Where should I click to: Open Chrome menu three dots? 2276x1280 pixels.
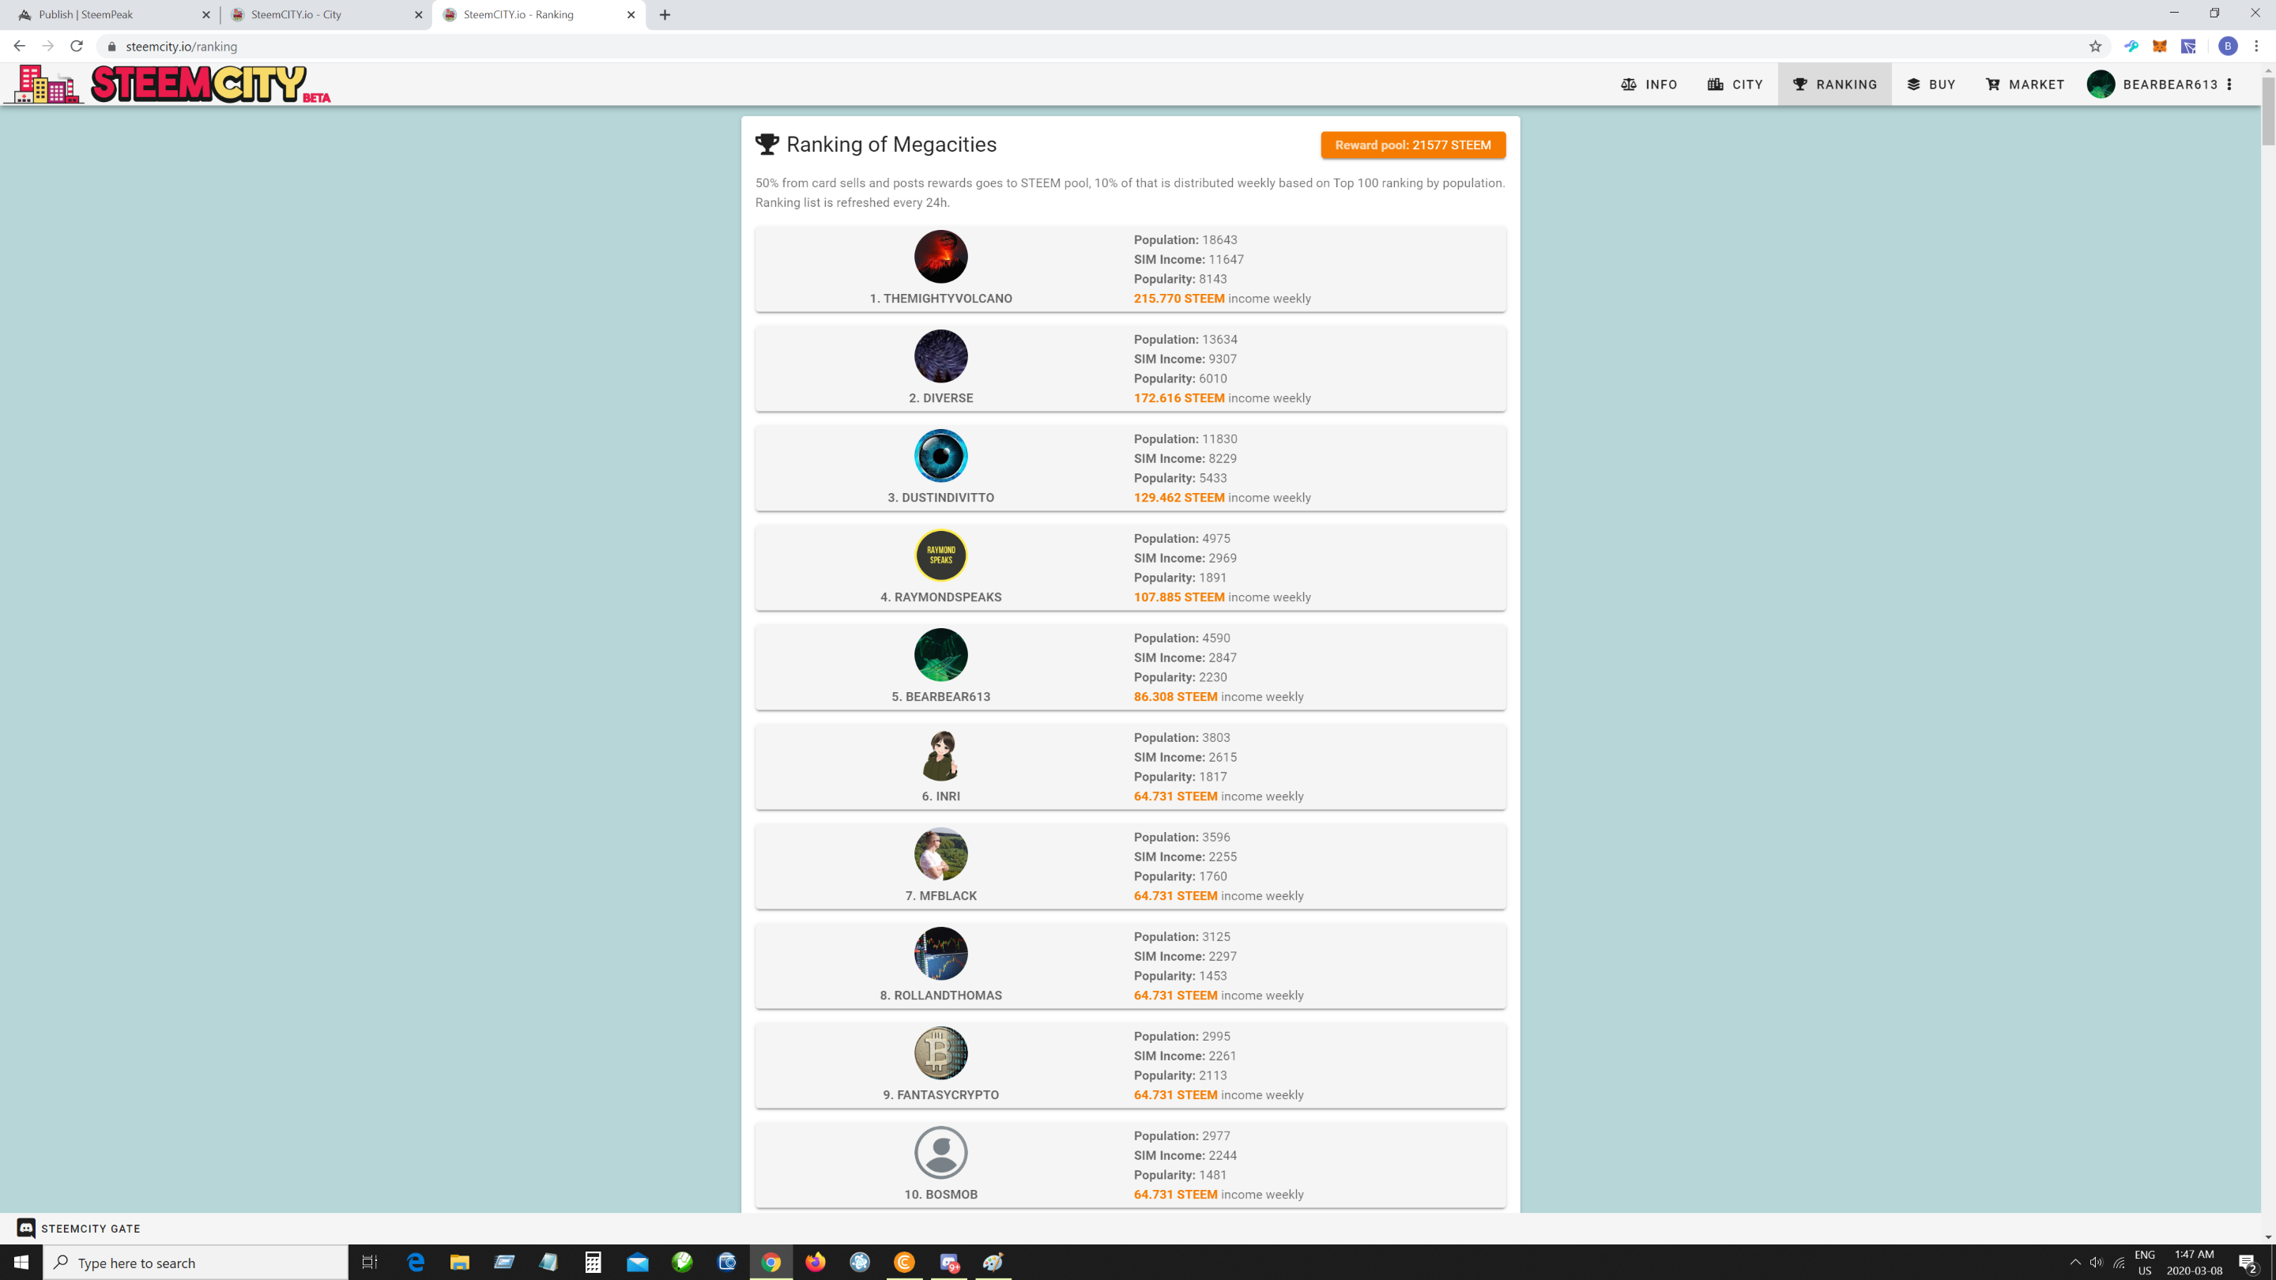tap(2255, 47)
